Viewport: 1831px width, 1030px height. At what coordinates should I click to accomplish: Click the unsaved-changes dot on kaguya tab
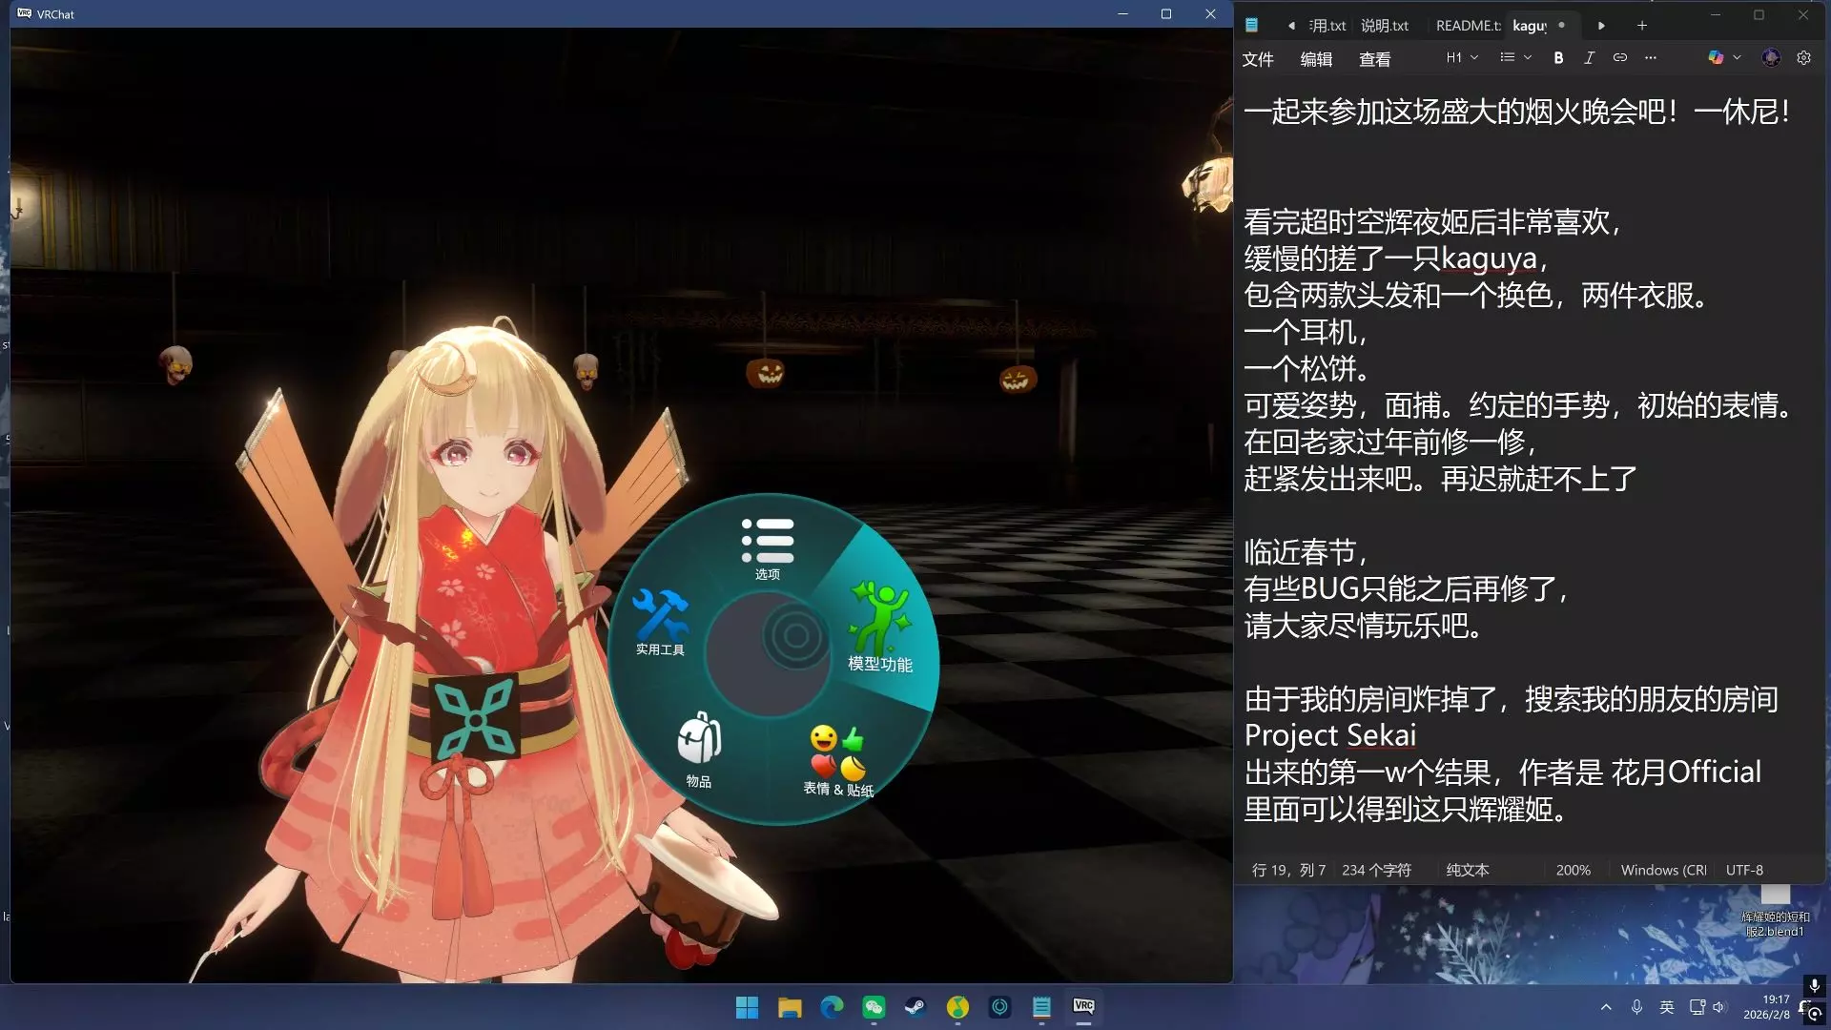(1561, 25)
